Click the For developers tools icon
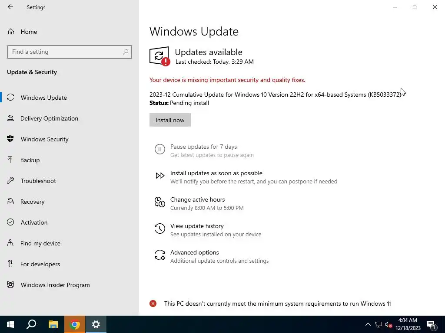The image size is (445, 333). click(10, 264)
